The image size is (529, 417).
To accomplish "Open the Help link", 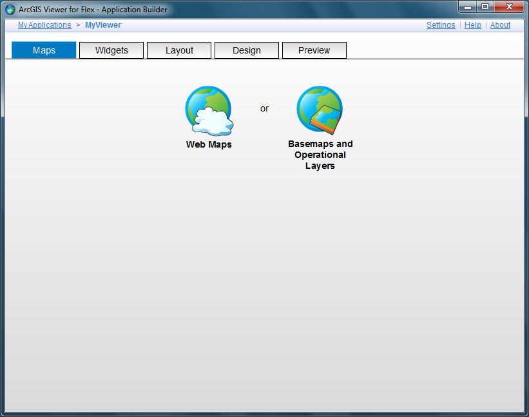I will 473,25.
